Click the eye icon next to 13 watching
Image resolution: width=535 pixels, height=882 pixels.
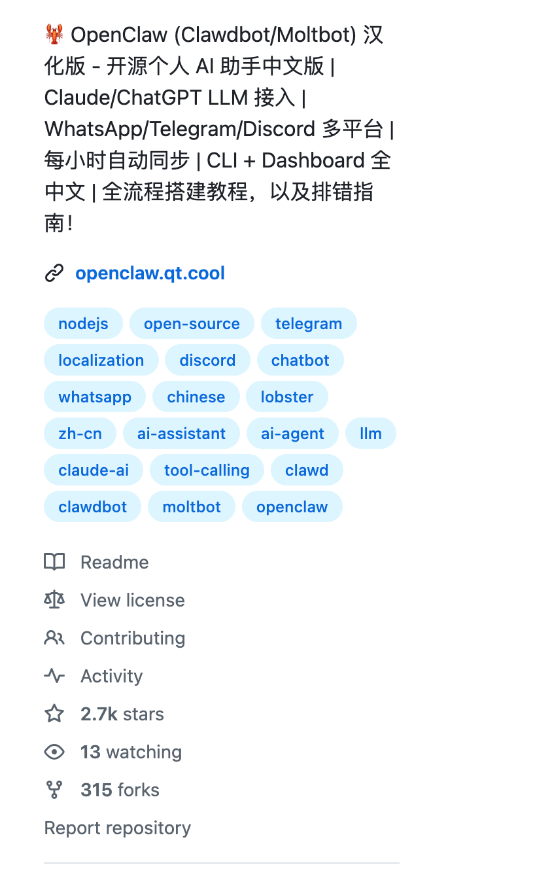click(55, 752)
